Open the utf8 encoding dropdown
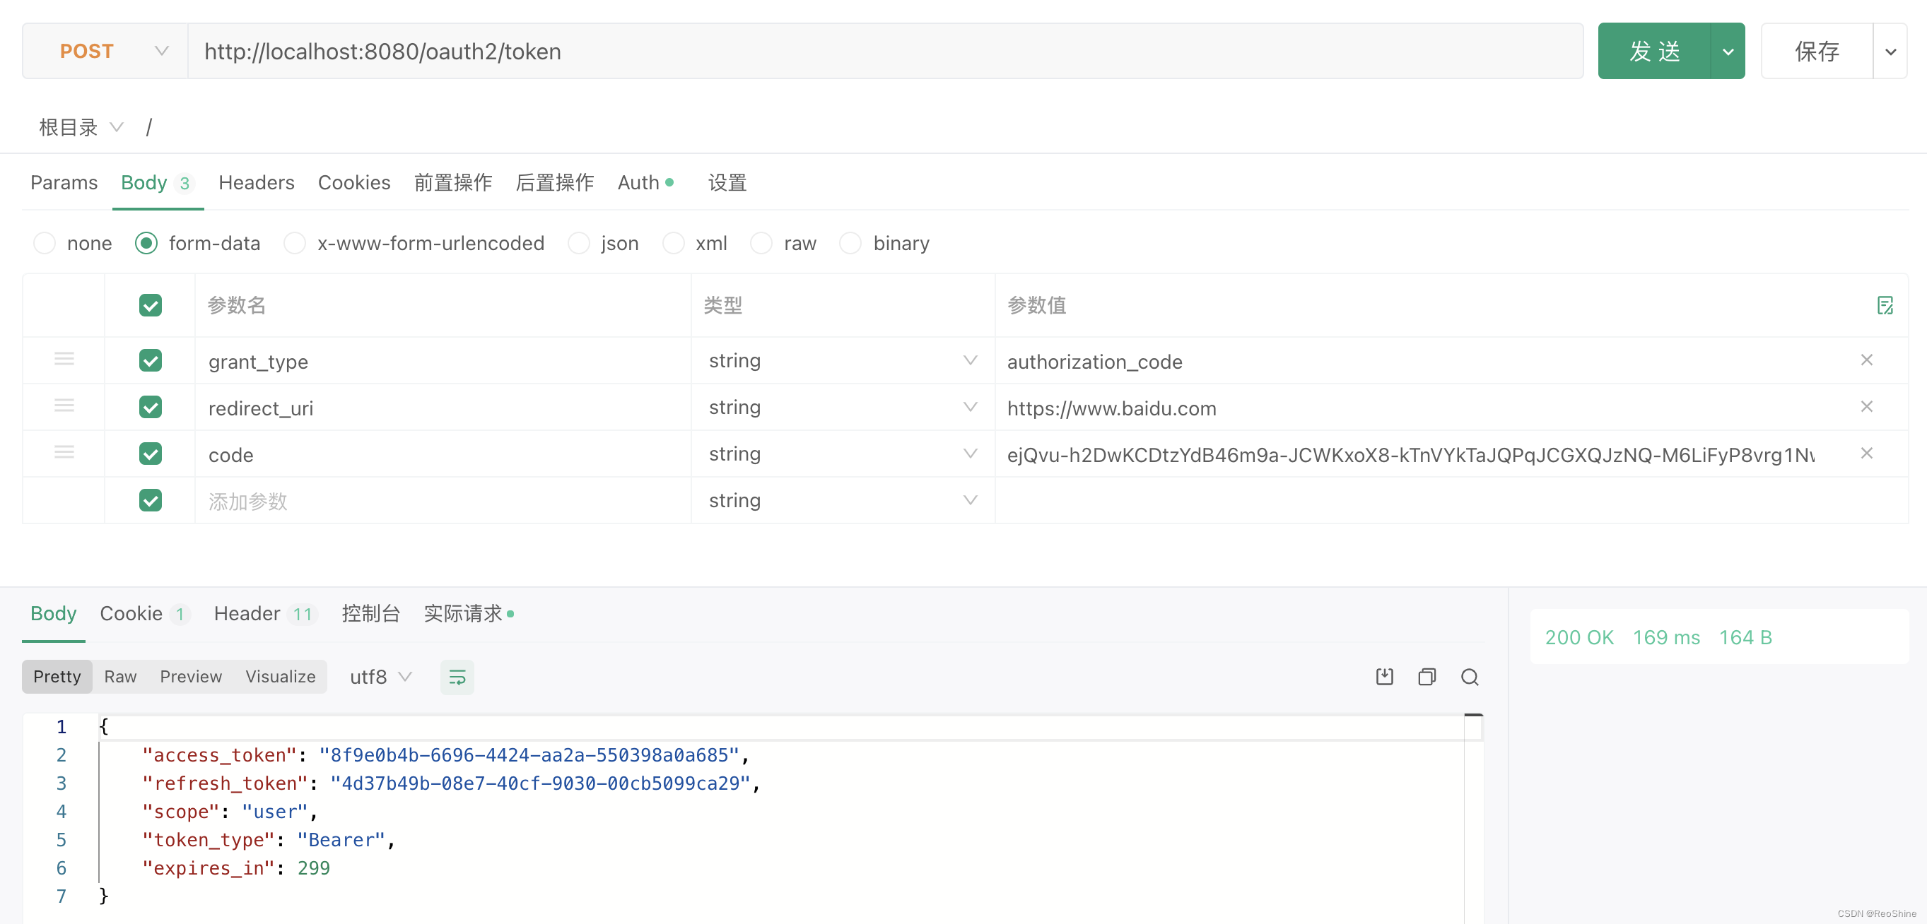 [380, 677]
